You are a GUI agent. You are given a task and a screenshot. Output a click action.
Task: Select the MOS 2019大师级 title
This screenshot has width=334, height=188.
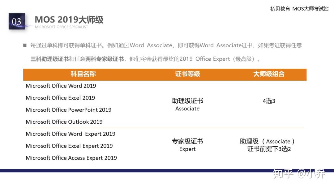69,19
